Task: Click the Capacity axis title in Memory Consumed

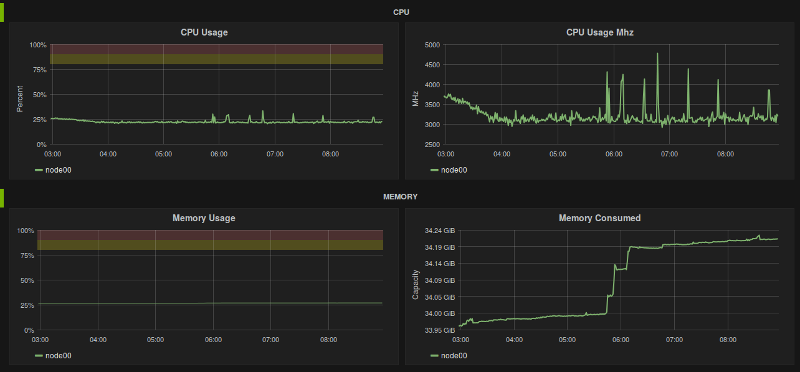Action: click(x=416, y=284)
